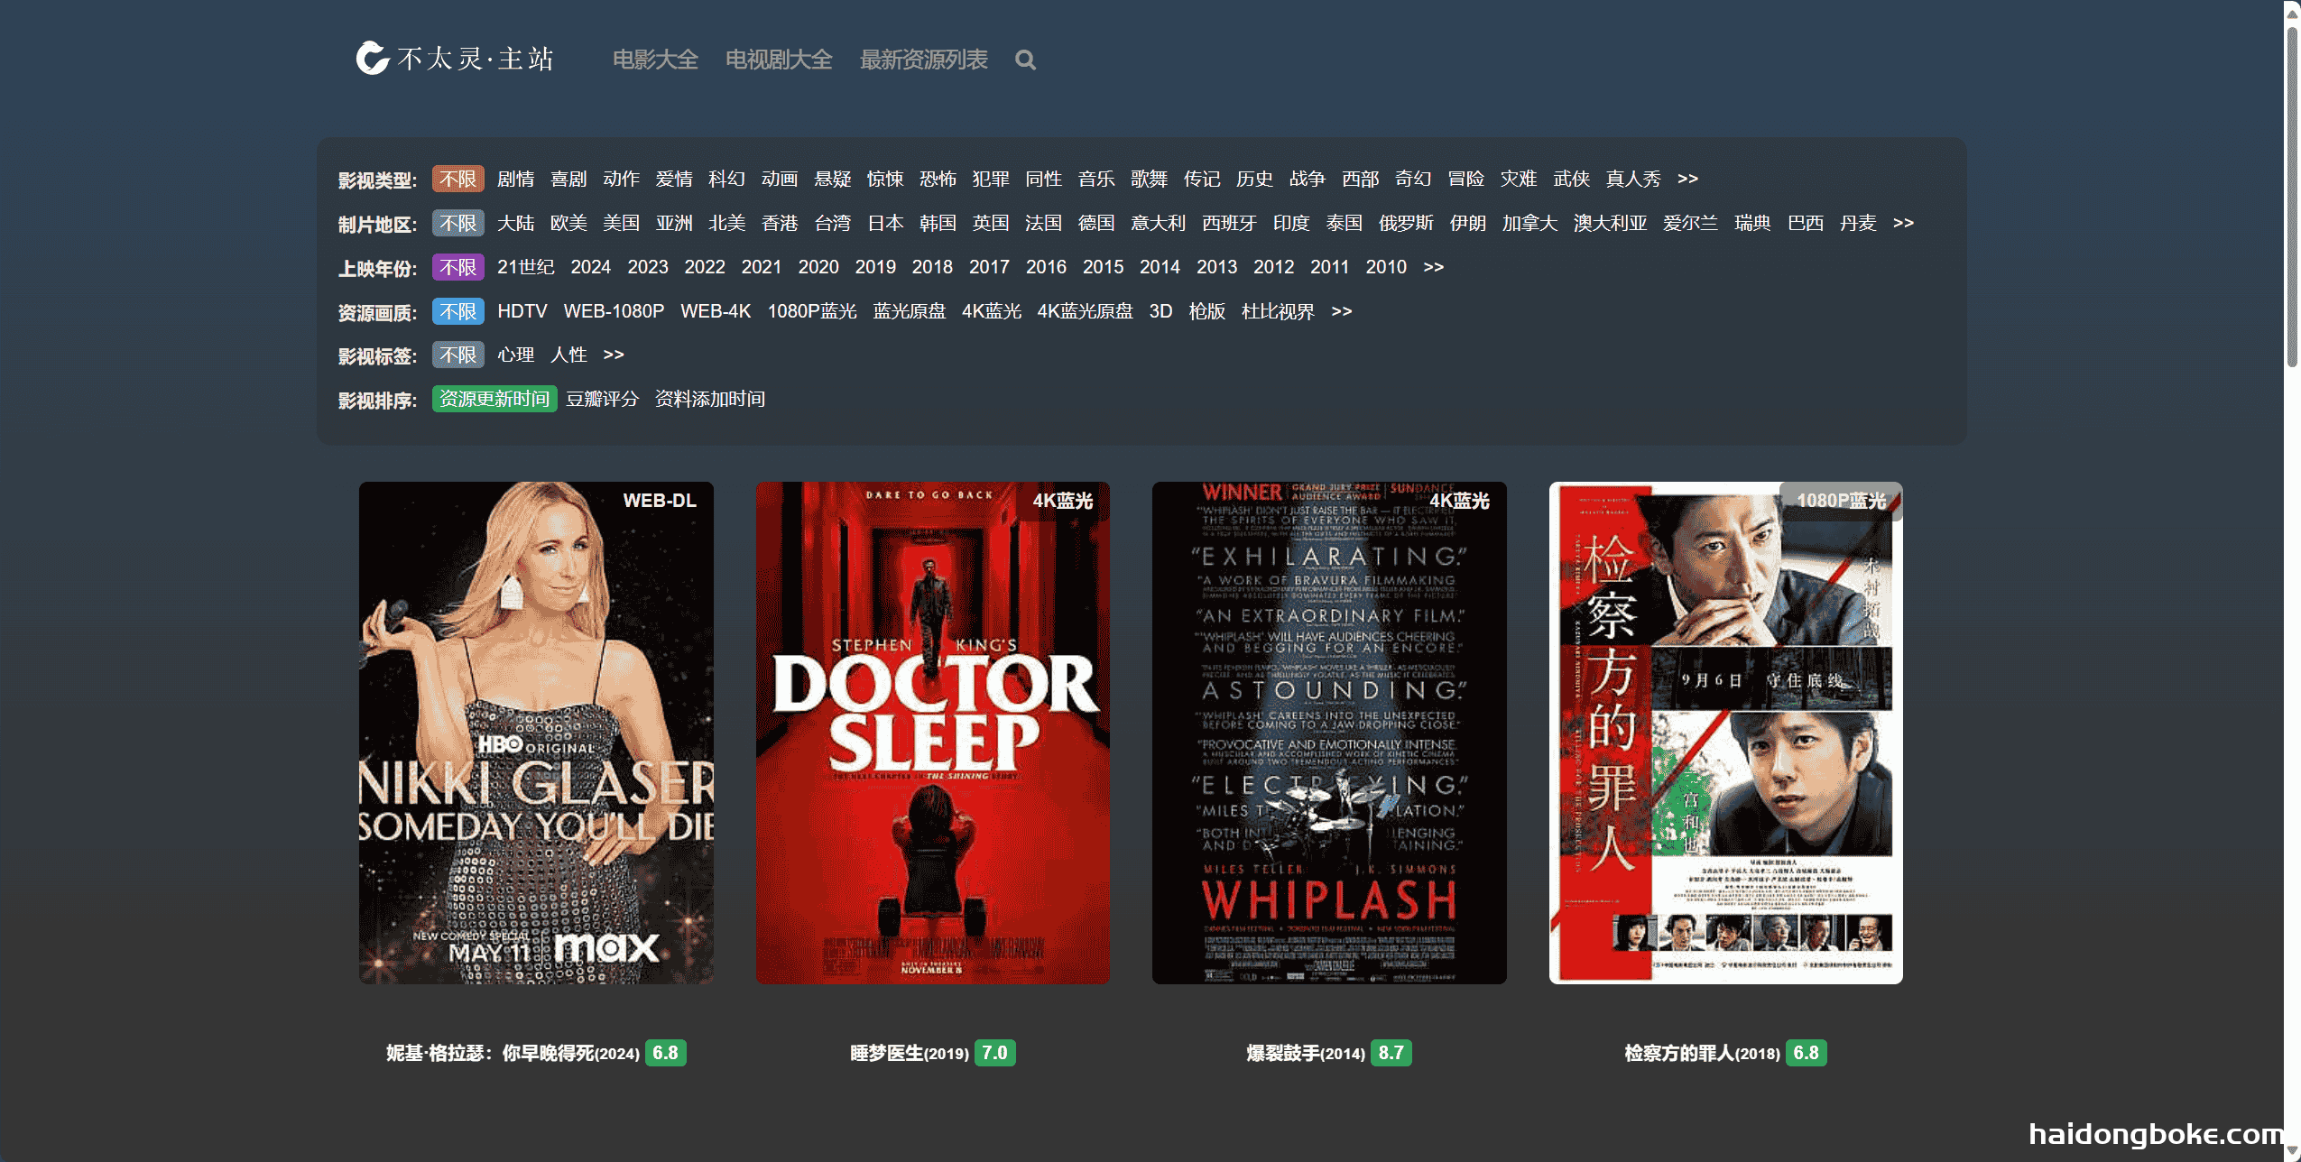
Task: Filter region by 日本
Action: coord(885,223)
